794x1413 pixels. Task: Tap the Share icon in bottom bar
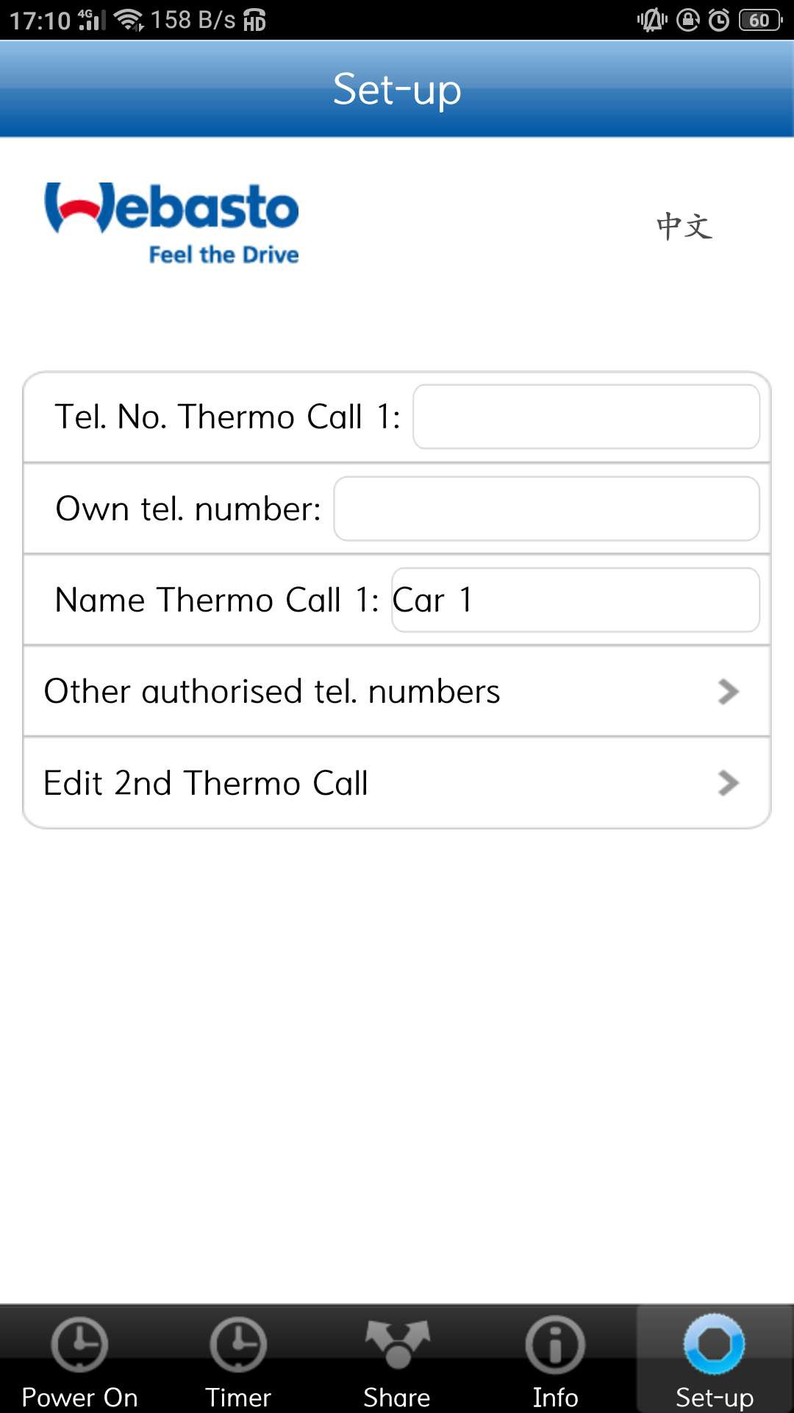[396, 1354]
